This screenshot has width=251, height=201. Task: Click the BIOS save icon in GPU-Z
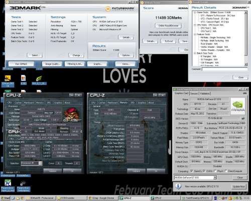tap(243, 119)
